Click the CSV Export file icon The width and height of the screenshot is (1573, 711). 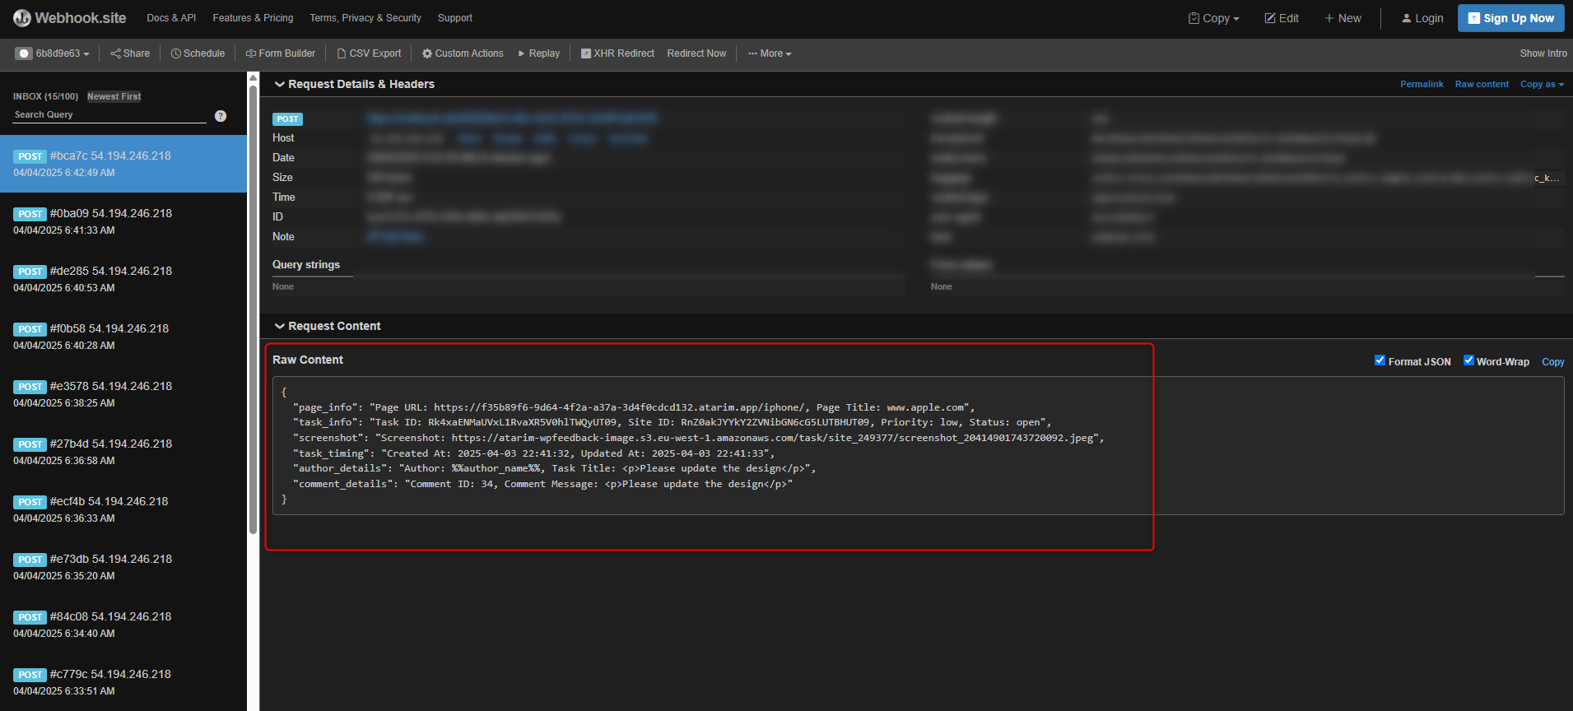[342, 53]
